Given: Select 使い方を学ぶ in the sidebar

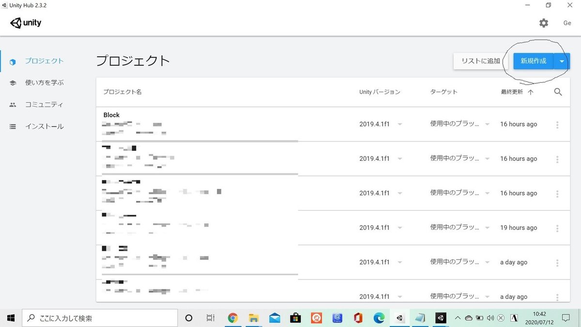Looking at the screenshot, I should click(45, 82).
